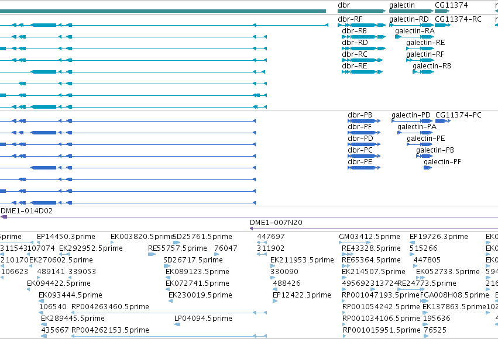Pick EST EK089123.5prime

tap(197, 272)
